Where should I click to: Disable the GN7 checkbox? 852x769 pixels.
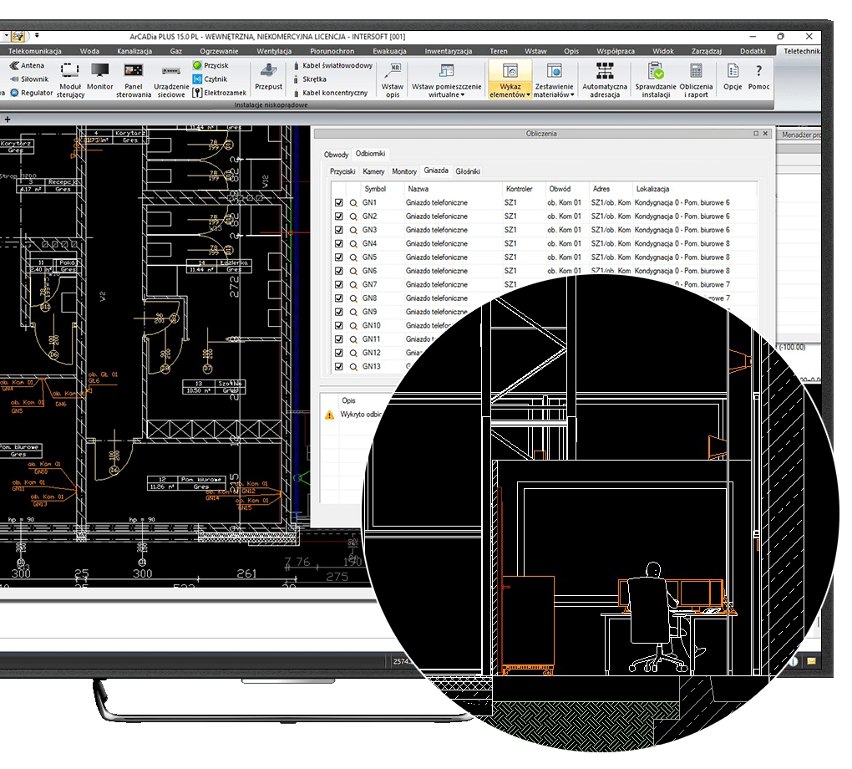339,284
